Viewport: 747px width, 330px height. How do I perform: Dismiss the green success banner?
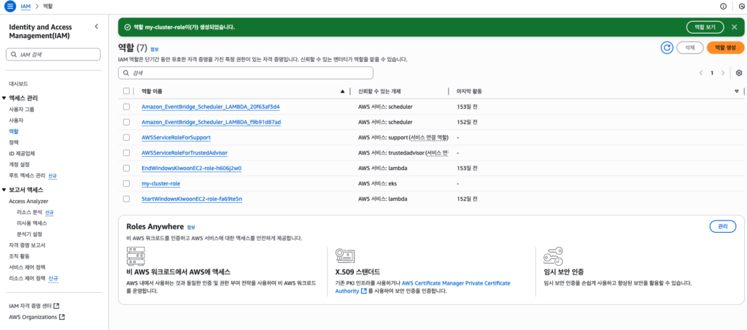735,27
